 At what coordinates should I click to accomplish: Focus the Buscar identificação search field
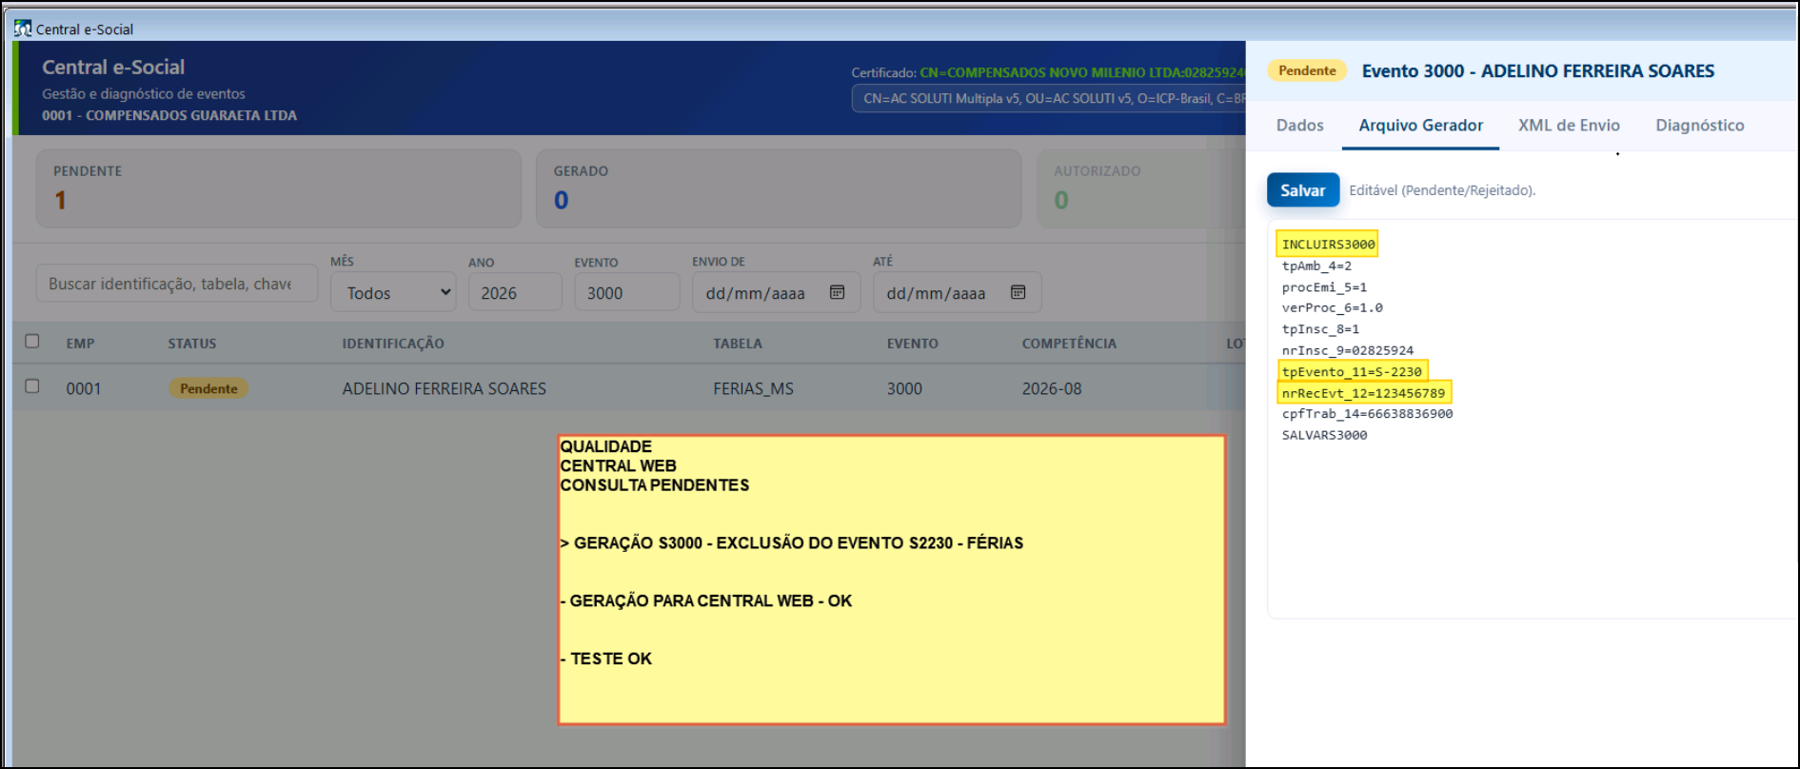177,284
